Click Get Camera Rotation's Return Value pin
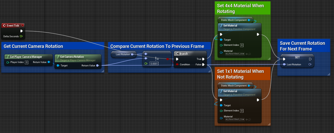This screenshot has width=334, height=133. coord(98,66)
